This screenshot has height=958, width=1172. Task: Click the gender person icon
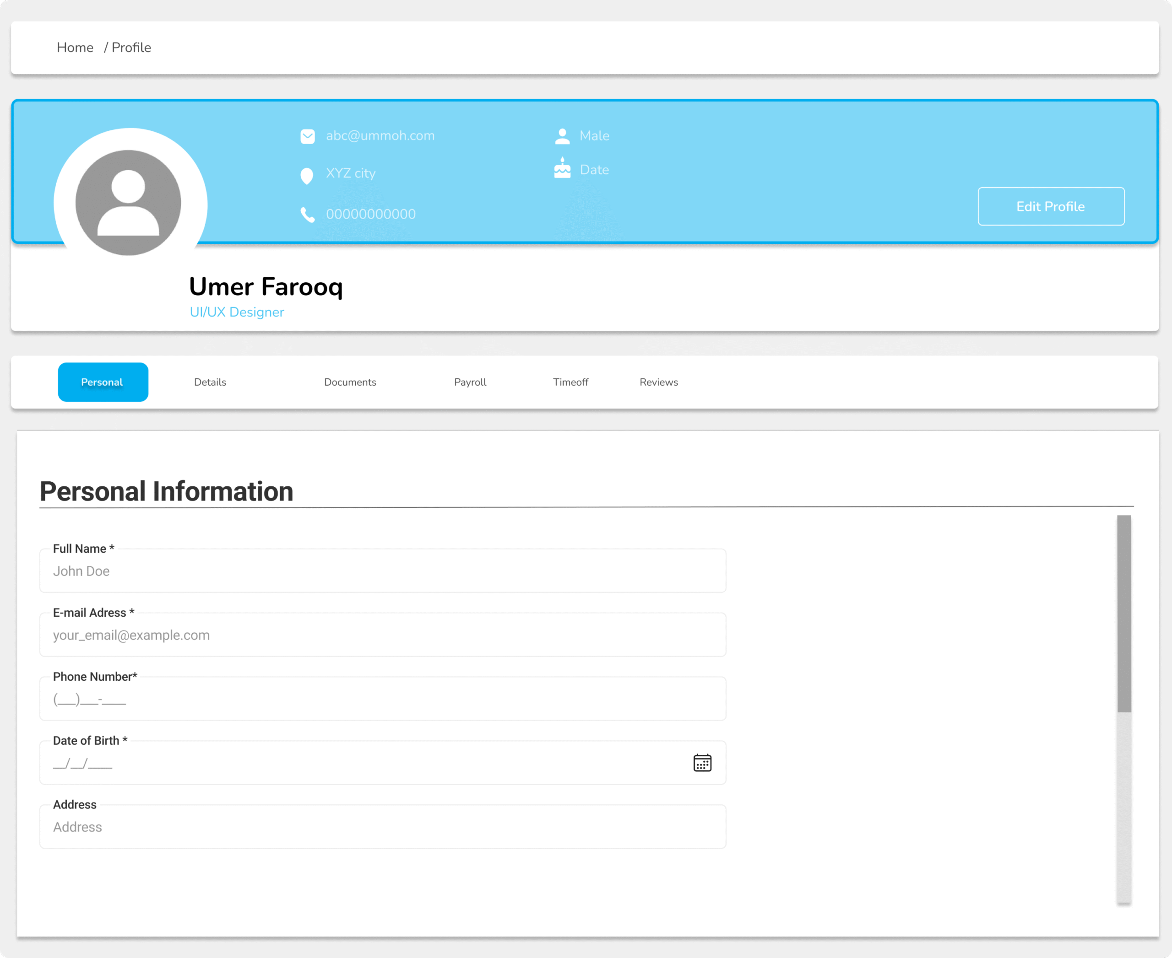tap(562, 136)
